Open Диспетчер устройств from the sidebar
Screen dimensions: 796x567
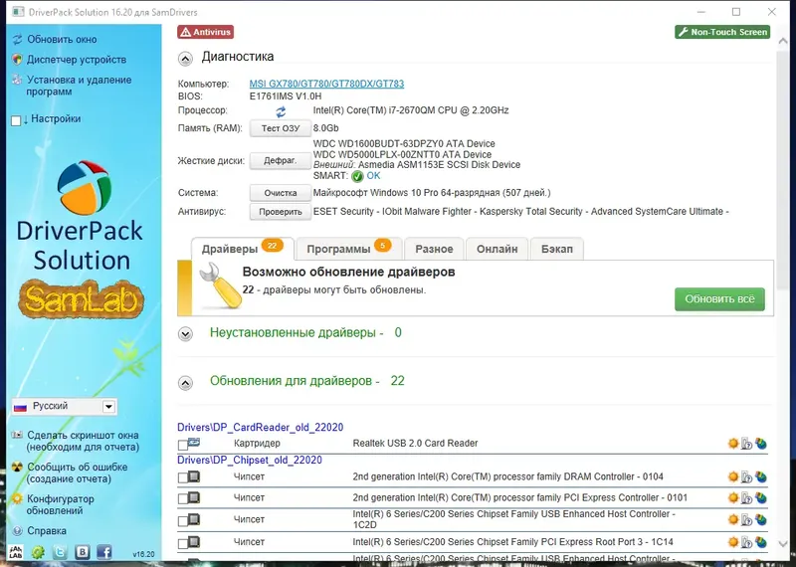pyautogui.click(x=77, y=60)
